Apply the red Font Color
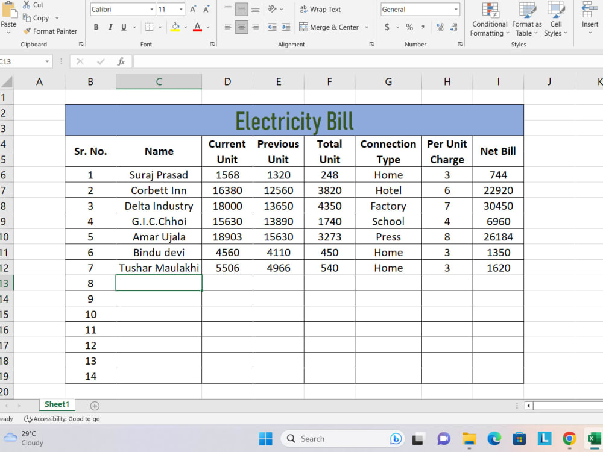The image size is (603, 452). click(198, 27)
